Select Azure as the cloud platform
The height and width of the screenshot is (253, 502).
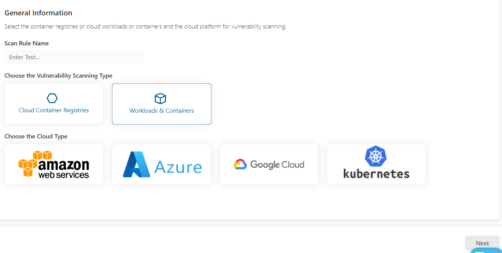point(161,164)
